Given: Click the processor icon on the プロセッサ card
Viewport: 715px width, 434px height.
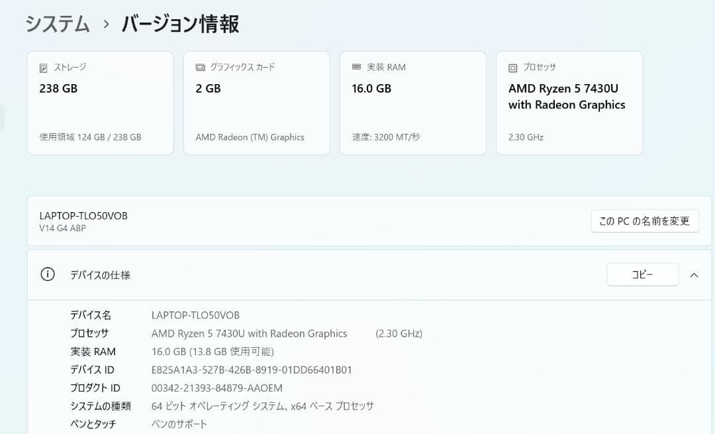Looking at the screenshot, I should 512,66.
